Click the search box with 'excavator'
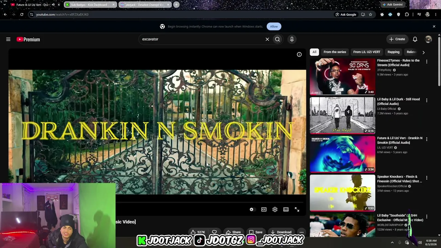Screen dimensions: 441x248 202,39
